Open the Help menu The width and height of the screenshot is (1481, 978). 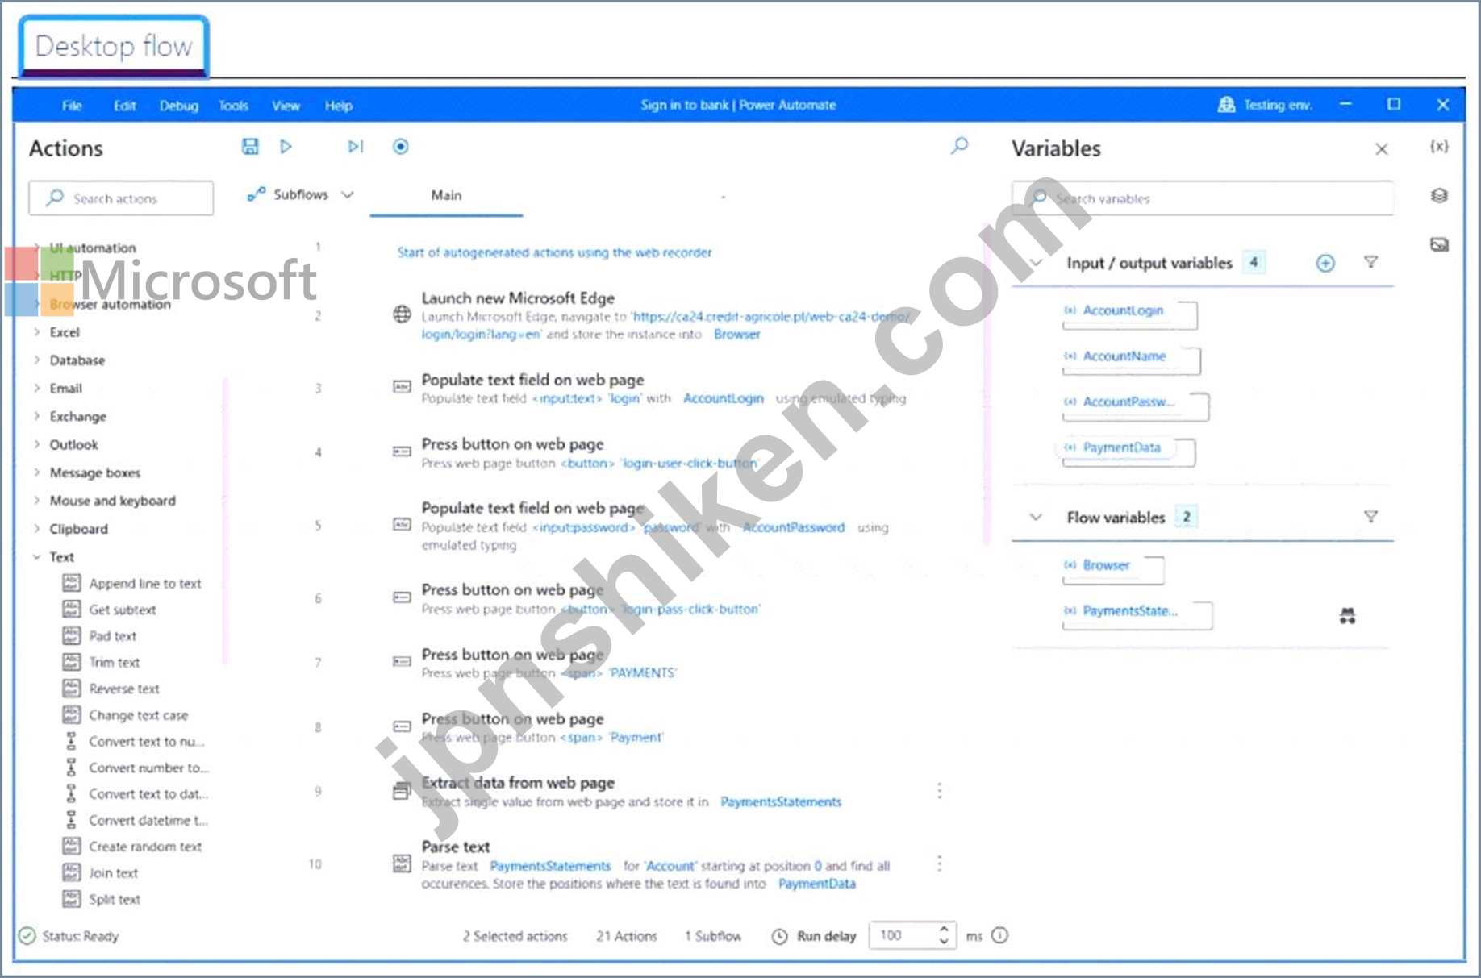[x=338, y=106]
